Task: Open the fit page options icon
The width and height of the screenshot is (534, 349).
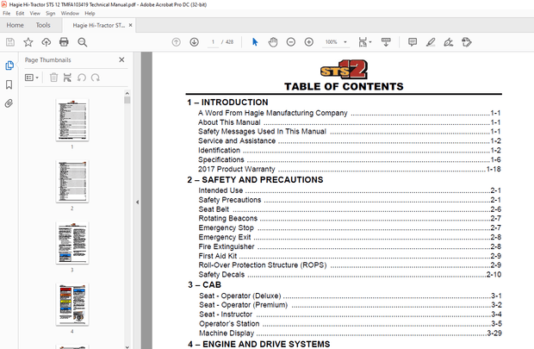Action: click(363, 42)
